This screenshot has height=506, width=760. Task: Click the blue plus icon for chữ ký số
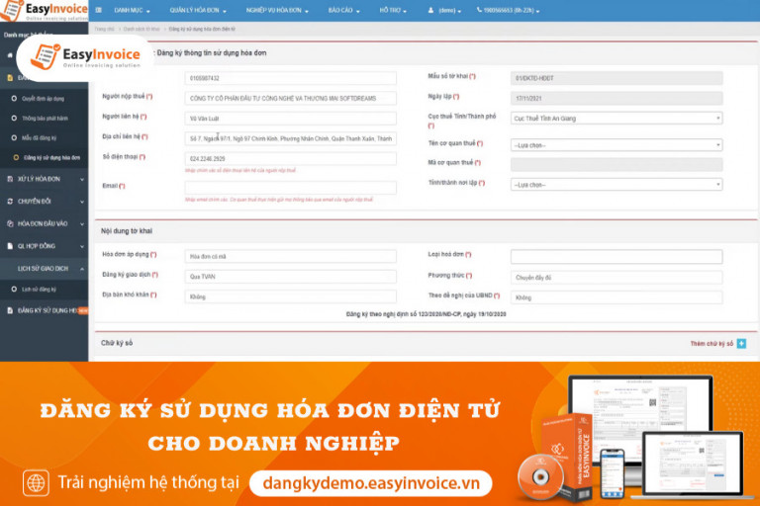coord(741,343)
